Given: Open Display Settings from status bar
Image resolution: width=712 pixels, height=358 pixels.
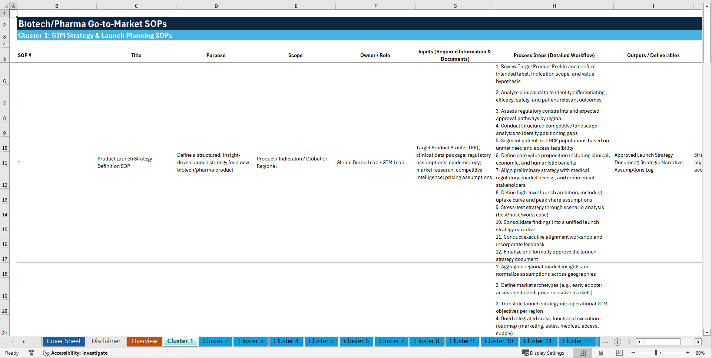Looking at the screenshot, I should coord(543,353).
